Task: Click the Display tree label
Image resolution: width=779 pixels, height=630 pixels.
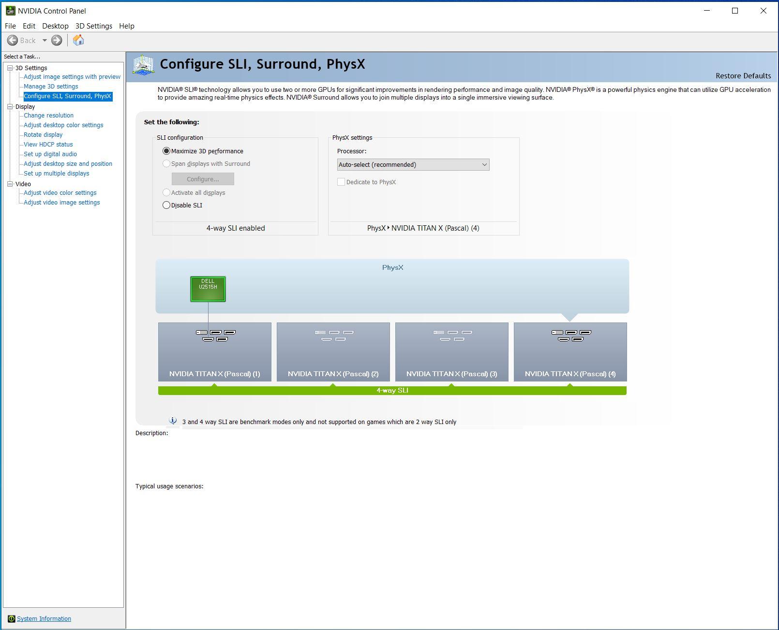Action: 25,107
